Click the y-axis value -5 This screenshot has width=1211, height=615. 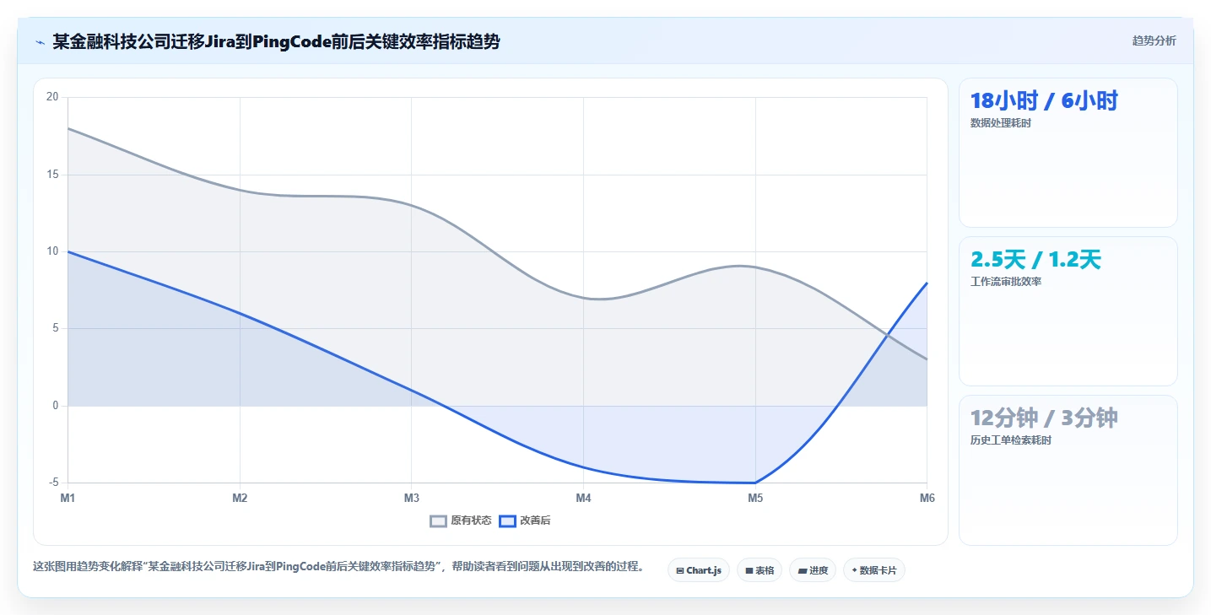tap(54, 483)
